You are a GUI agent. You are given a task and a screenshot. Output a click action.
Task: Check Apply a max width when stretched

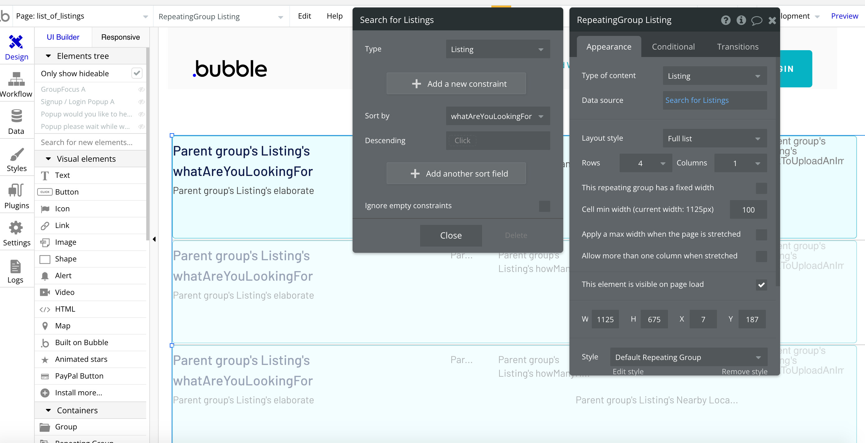(x=761, y=235)
